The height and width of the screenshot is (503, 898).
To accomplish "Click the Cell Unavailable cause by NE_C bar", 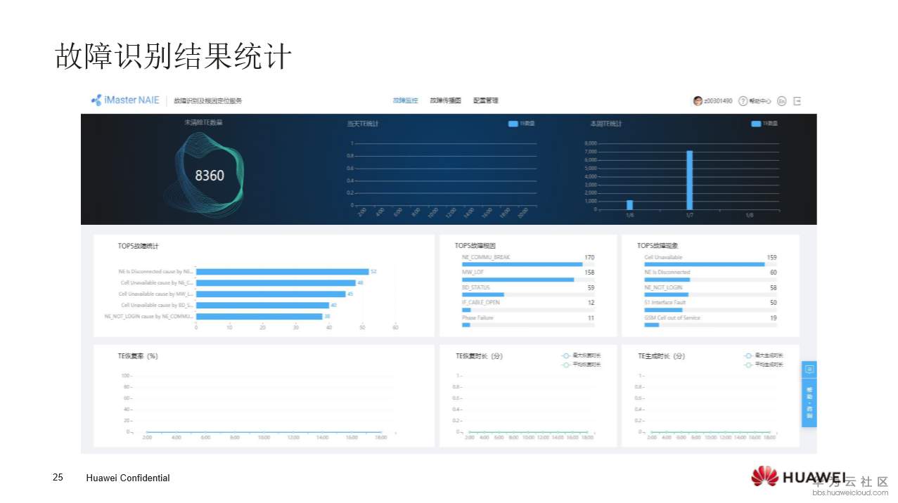I will pyautogui.click(x=276, y=282).
